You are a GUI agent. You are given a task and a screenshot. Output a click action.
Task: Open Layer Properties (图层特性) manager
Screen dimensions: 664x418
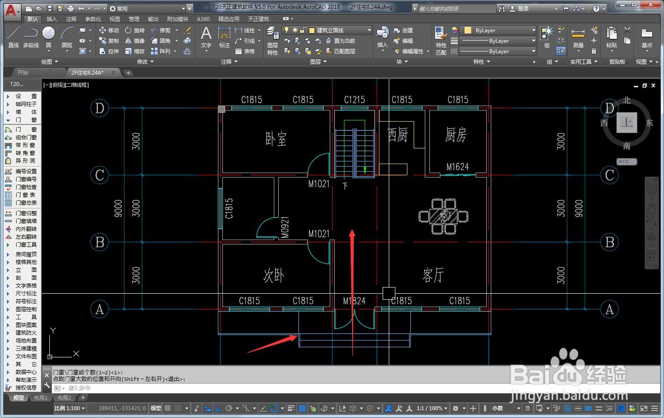click(x=273, y=41)
